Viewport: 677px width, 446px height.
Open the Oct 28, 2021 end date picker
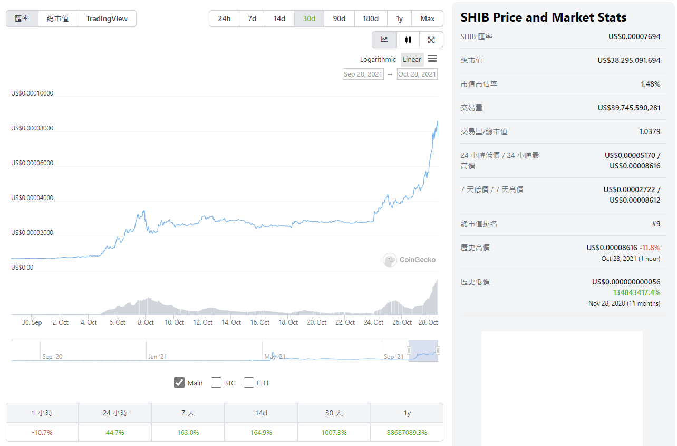417,74
